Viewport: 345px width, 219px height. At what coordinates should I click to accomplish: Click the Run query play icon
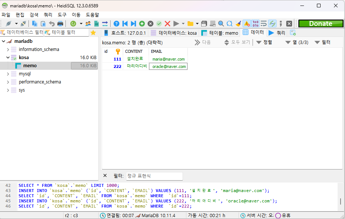176,24
